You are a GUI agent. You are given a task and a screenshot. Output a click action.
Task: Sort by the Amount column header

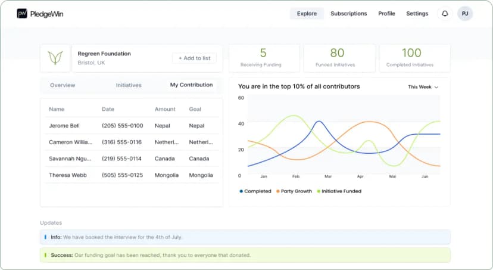(165, 109)
